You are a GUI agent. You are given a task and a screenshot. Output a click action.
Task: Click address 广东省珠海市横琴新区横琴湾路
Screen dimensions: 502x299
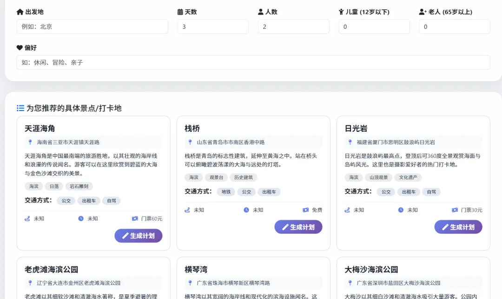point(233,283)
